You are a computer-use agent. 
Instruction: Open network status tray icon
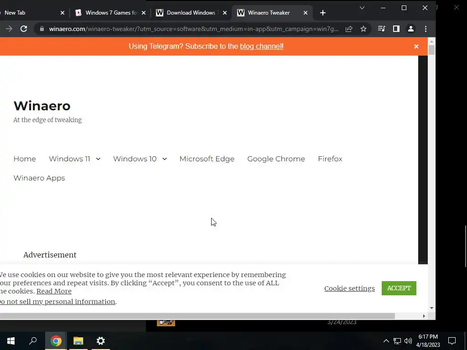[x=397, y=341]
